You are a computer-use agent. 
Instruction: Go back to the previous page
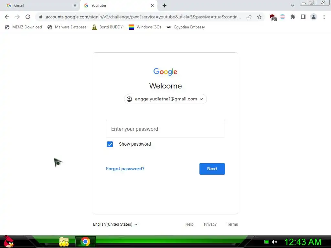(x=7, y=17)
